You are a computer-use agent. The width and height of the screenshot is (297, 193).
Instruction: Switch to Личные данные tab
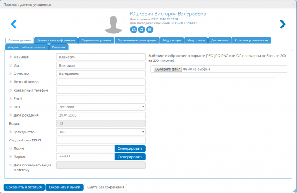[19, 40]
